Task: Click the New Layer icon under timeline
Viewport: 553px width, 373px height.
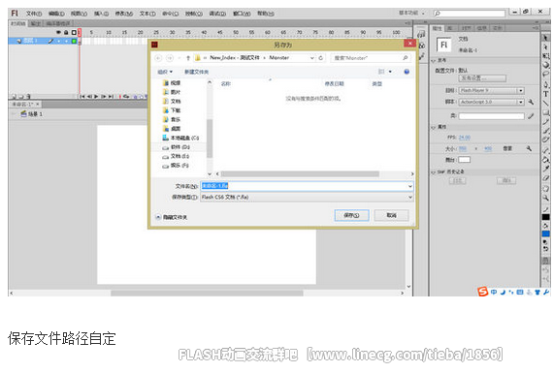Action: click(x=14, y=96)
